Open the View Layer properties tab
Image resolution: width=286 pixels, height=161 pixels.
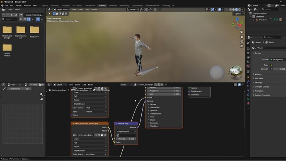(x=248, y=57)
